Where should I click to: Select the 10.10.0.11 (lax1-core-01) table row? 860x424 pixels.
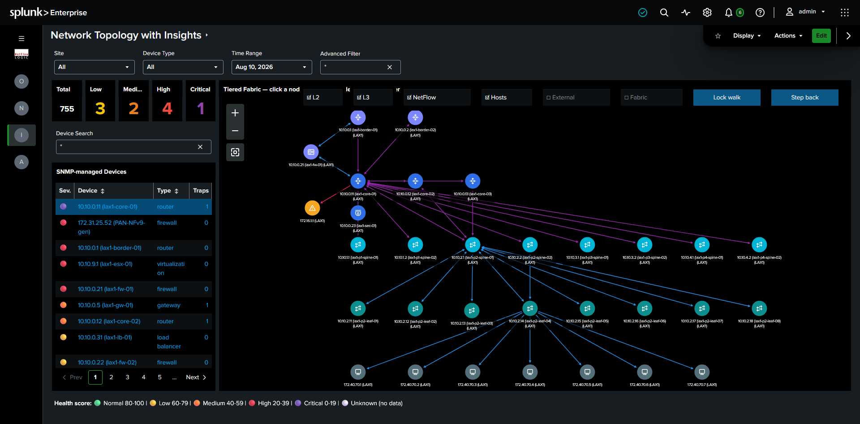[133, 207]
